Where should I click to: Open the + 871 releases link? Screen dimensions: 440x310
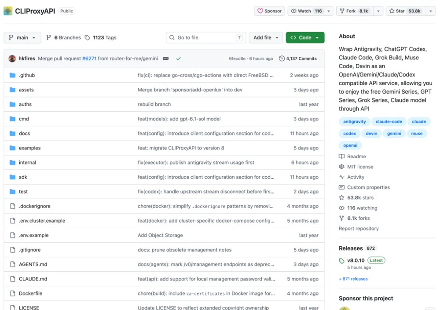click(353, 279)
